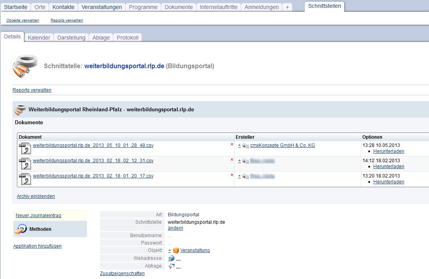Screen dimensions: 429x279
Task: Add a new tab with the plus tab
Action: tap(287, 7)
